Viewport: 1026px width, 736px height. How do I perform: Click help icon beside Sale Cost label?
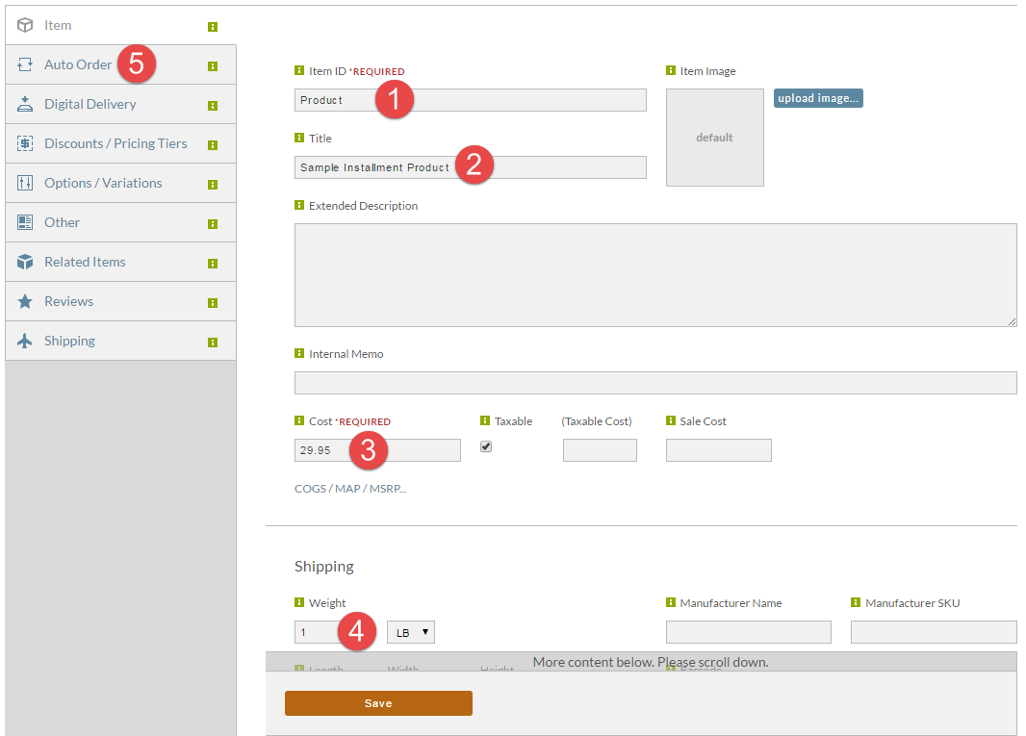coord(671,420)
